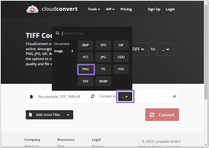Choose the JPG format
This screenshot has height=148, width=209.
(103, 57)
